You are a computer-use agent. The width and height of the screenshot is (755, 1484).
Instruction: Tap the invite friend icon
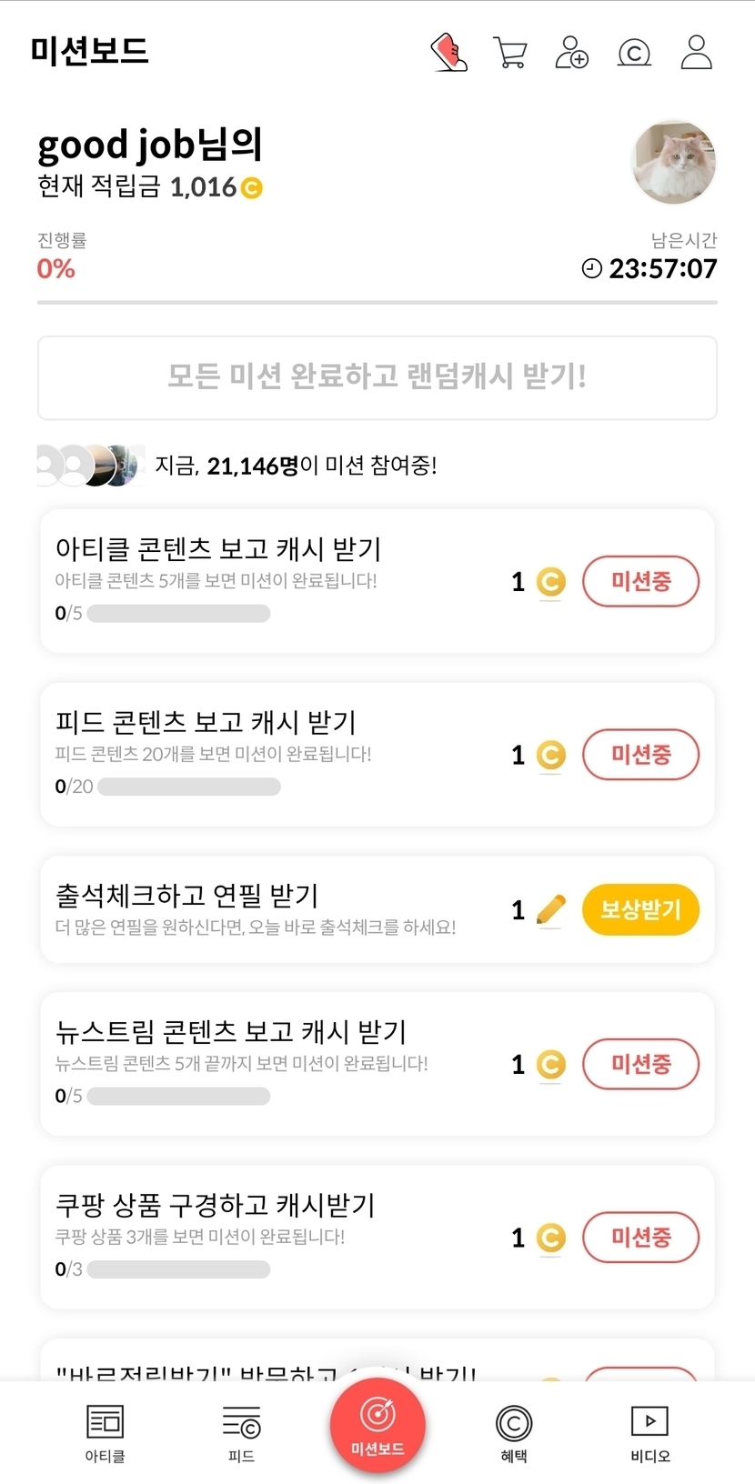pos(572,53)
